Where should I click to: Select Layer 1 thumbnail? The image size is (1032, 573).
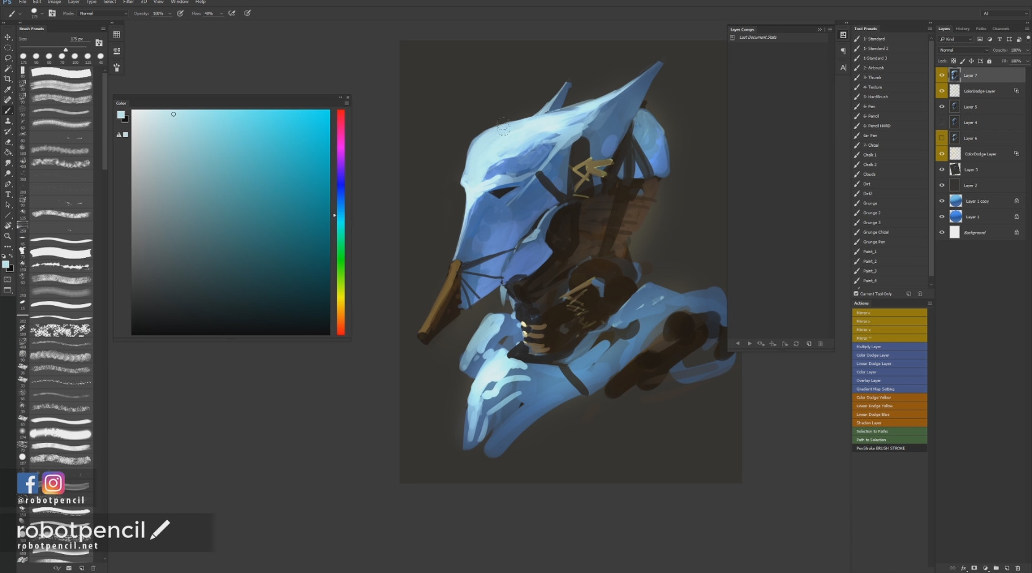point(956,217)
